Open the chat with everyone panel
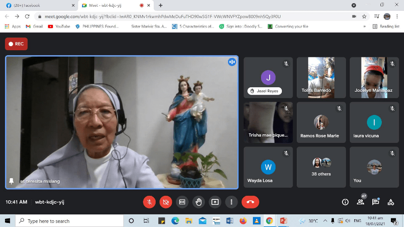Viewport: 404px width, 227px height. click(x=375, y=202)
